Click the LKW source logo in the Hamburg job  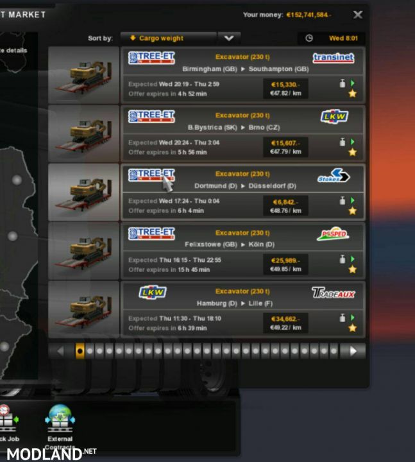153,292
